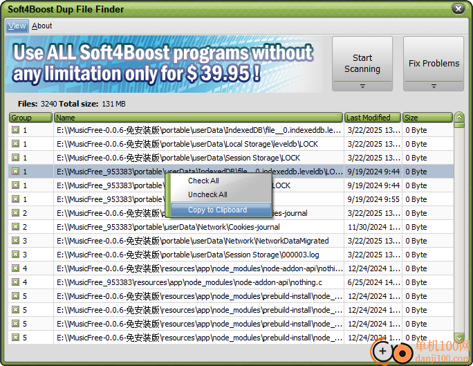Click the 6/25/2024 14… date cell
This screenshot has height=366, width=473.
pos(373,282)
